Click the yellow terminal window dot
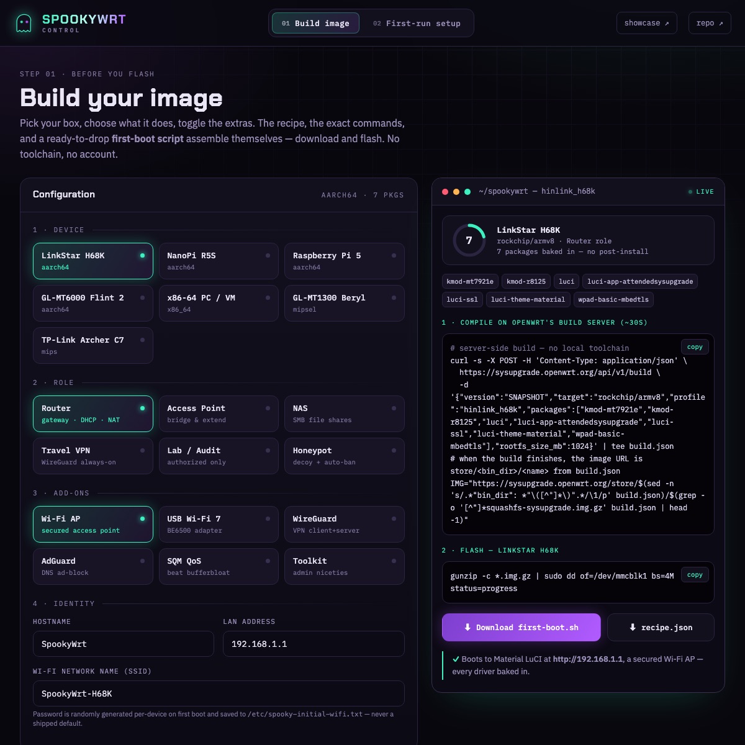Image resolution: width=745 pixels, height=745 pixels. (456, 192)
